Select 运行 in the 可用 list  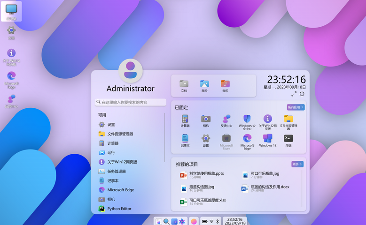coord(130,152)
